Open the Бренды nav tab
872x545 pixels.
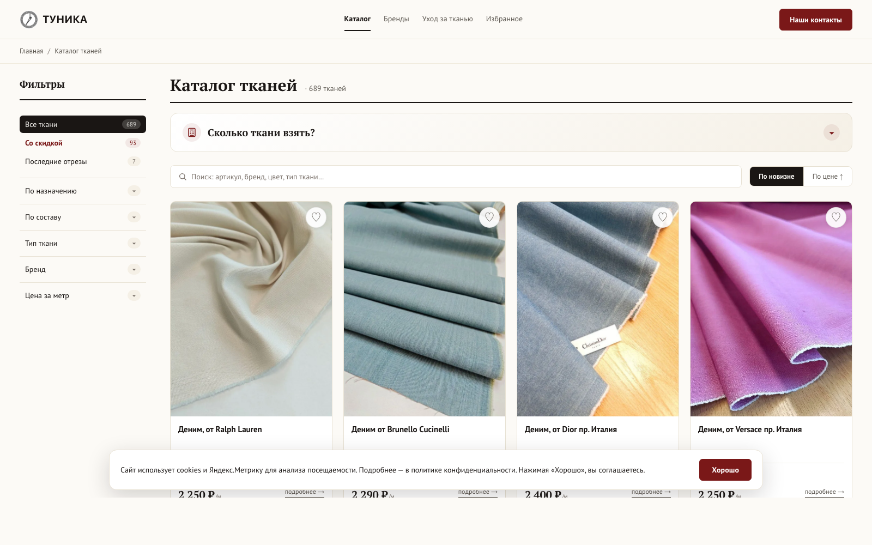(396, 19)
